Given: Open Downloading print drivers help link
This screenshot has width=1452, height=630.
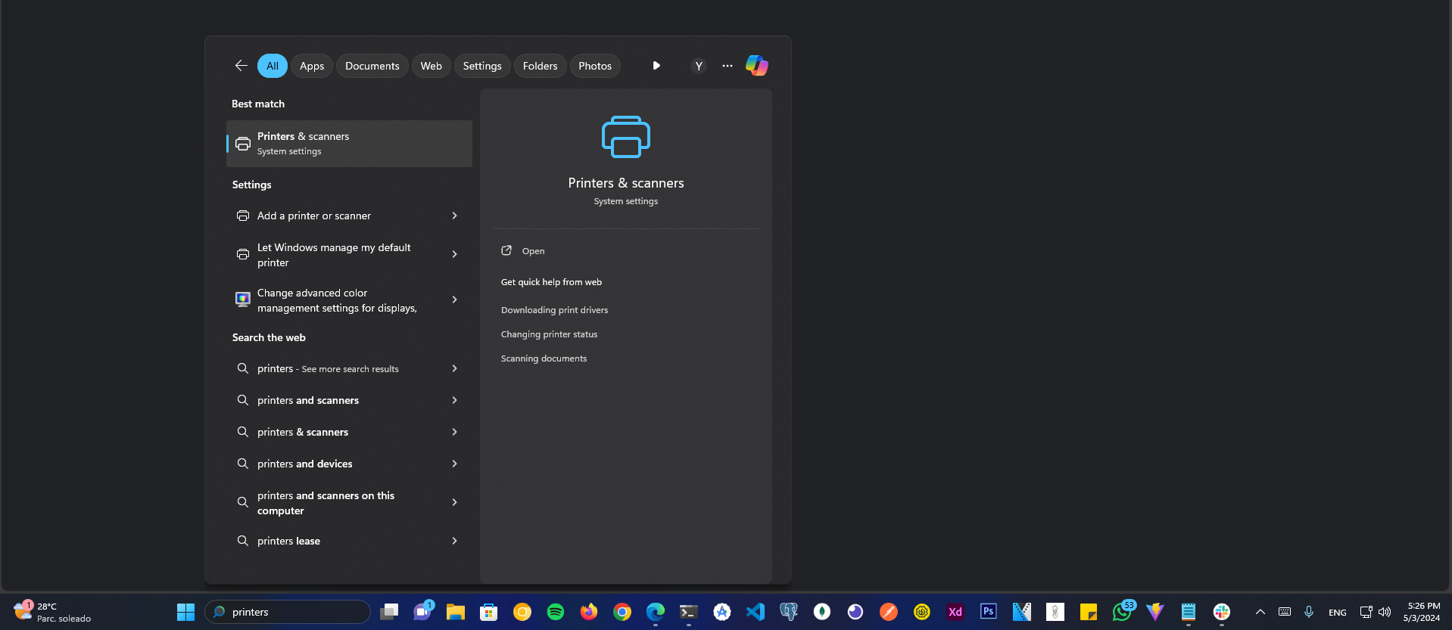Looking at the screenshot, I should click(554, 310).
